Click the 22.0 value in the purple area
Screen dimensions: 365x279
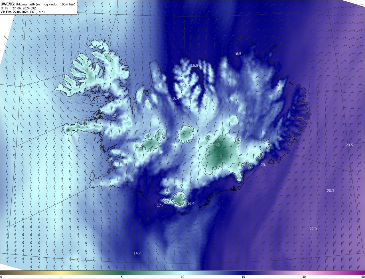[x=313, y=229]
